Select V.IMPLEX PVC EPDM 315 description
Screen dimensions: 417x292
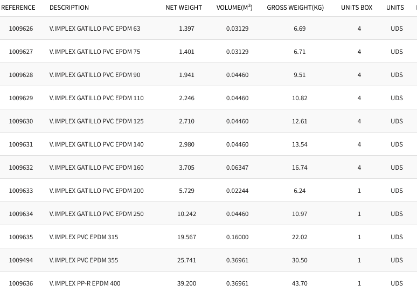tap(84, 237)
